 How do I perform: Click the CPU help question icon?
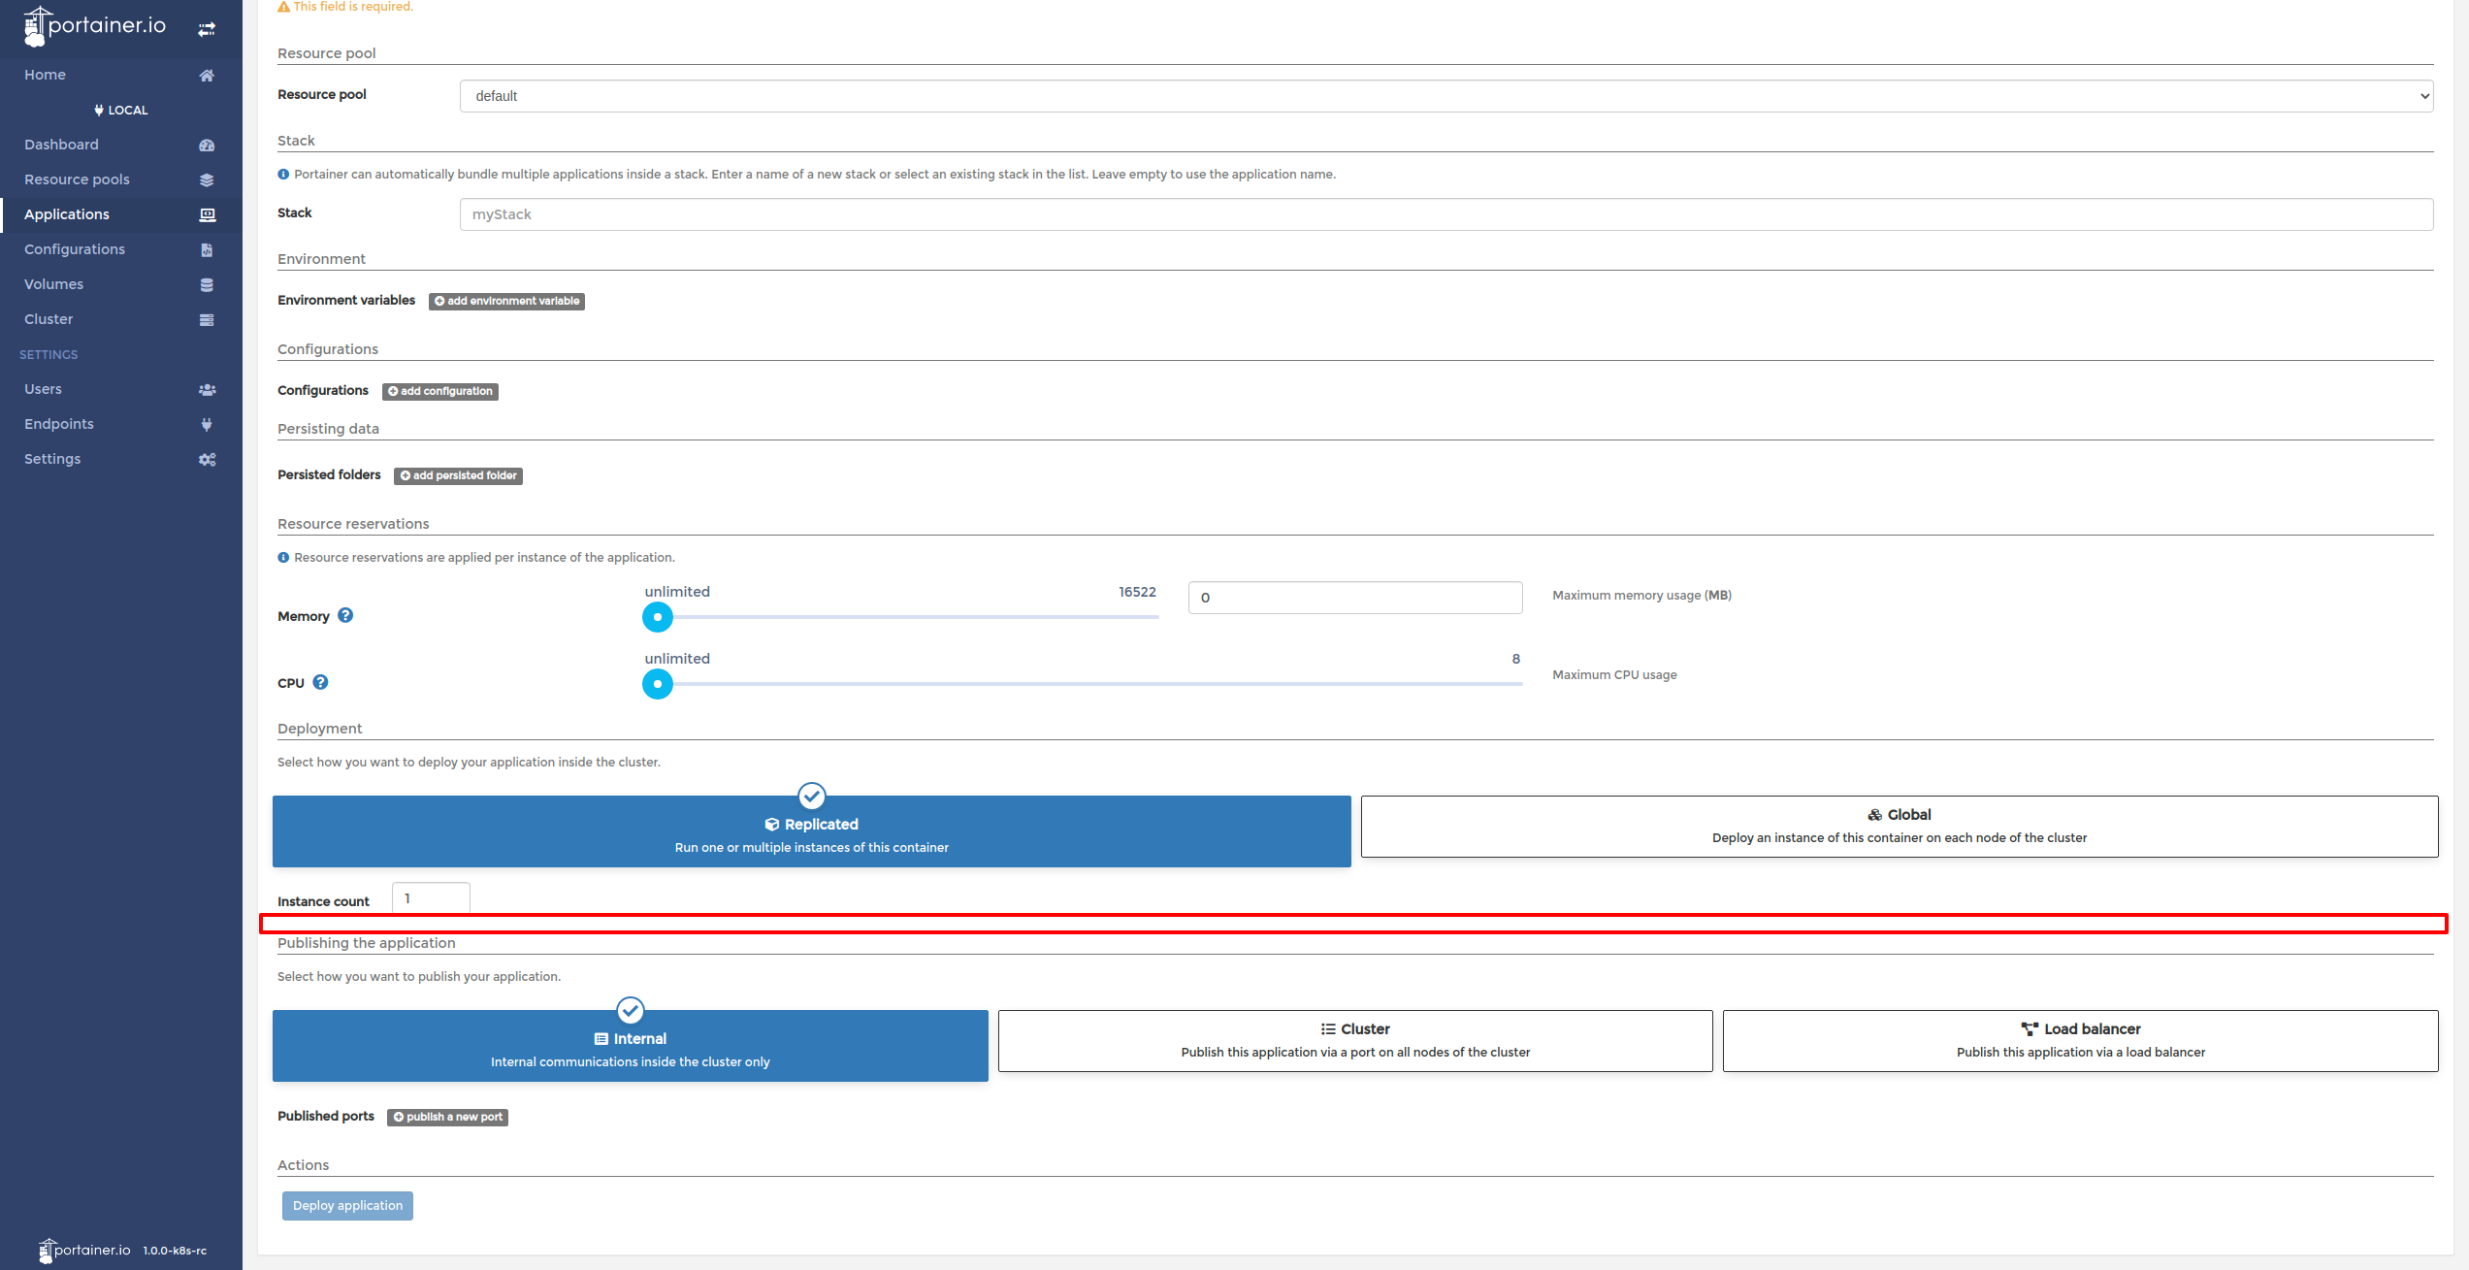pyautogui.click(x=320, y=682)
